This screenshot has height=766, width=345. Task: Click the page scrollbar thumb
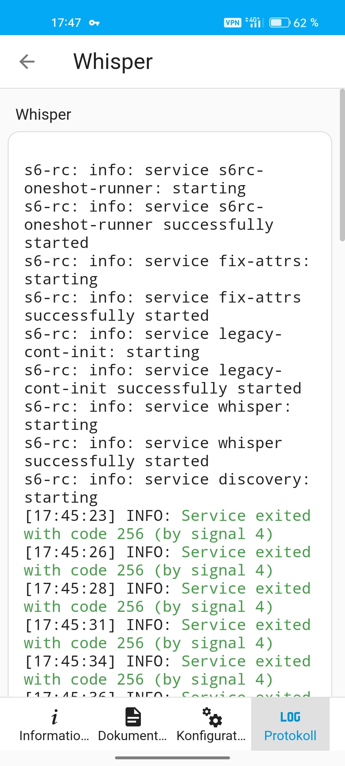(x=342, y=165)
